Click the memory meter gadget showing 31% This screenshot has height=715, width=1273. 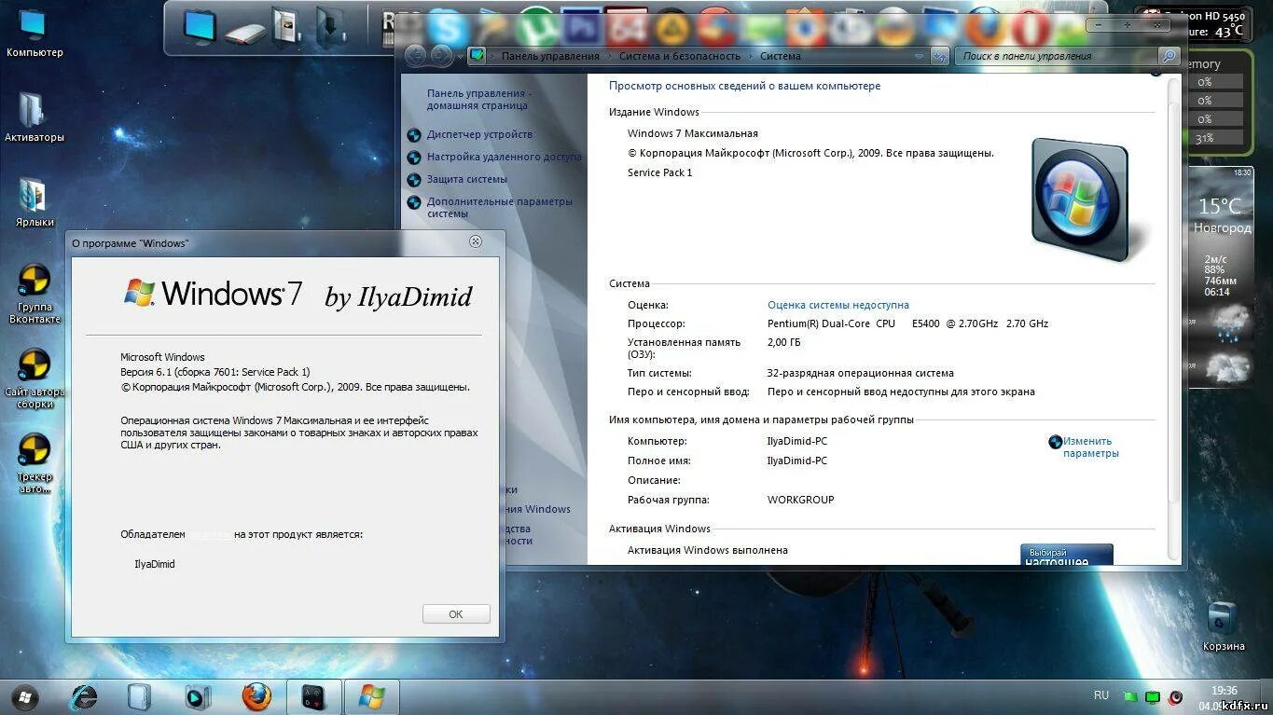[x=1219, y=103]
